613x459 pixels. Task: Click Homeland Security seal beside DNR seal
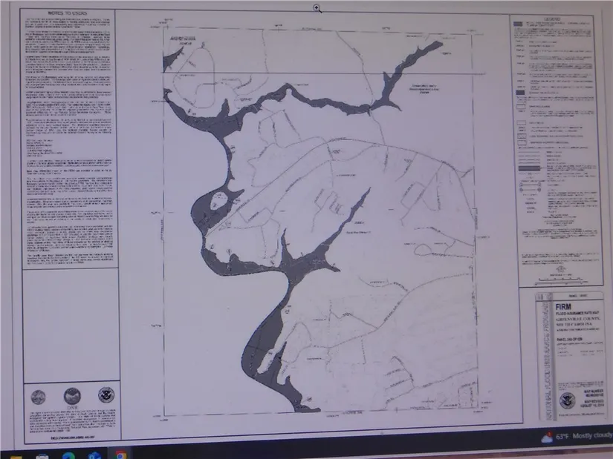click(x=106, y=396)
